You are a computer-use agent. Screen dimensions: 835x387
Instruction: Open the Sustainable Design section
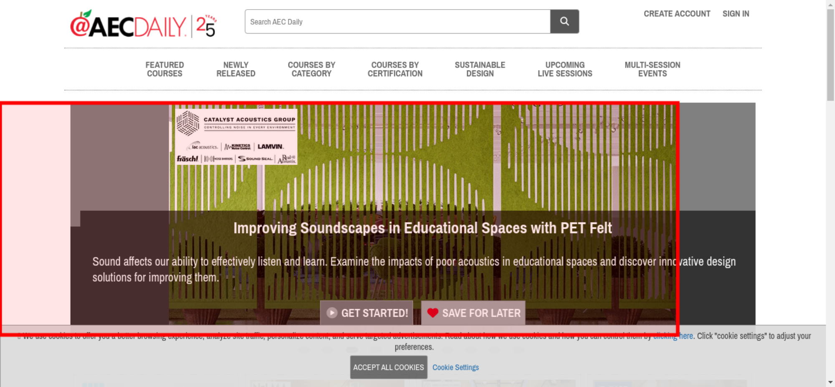[480, 69]
